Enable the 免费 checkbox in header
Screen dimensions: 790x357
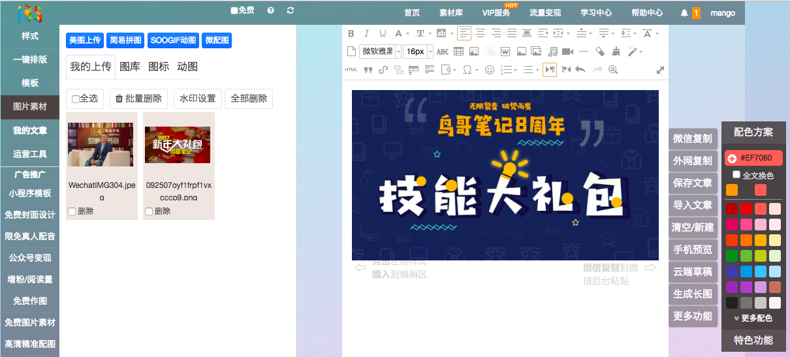[234, 11]
